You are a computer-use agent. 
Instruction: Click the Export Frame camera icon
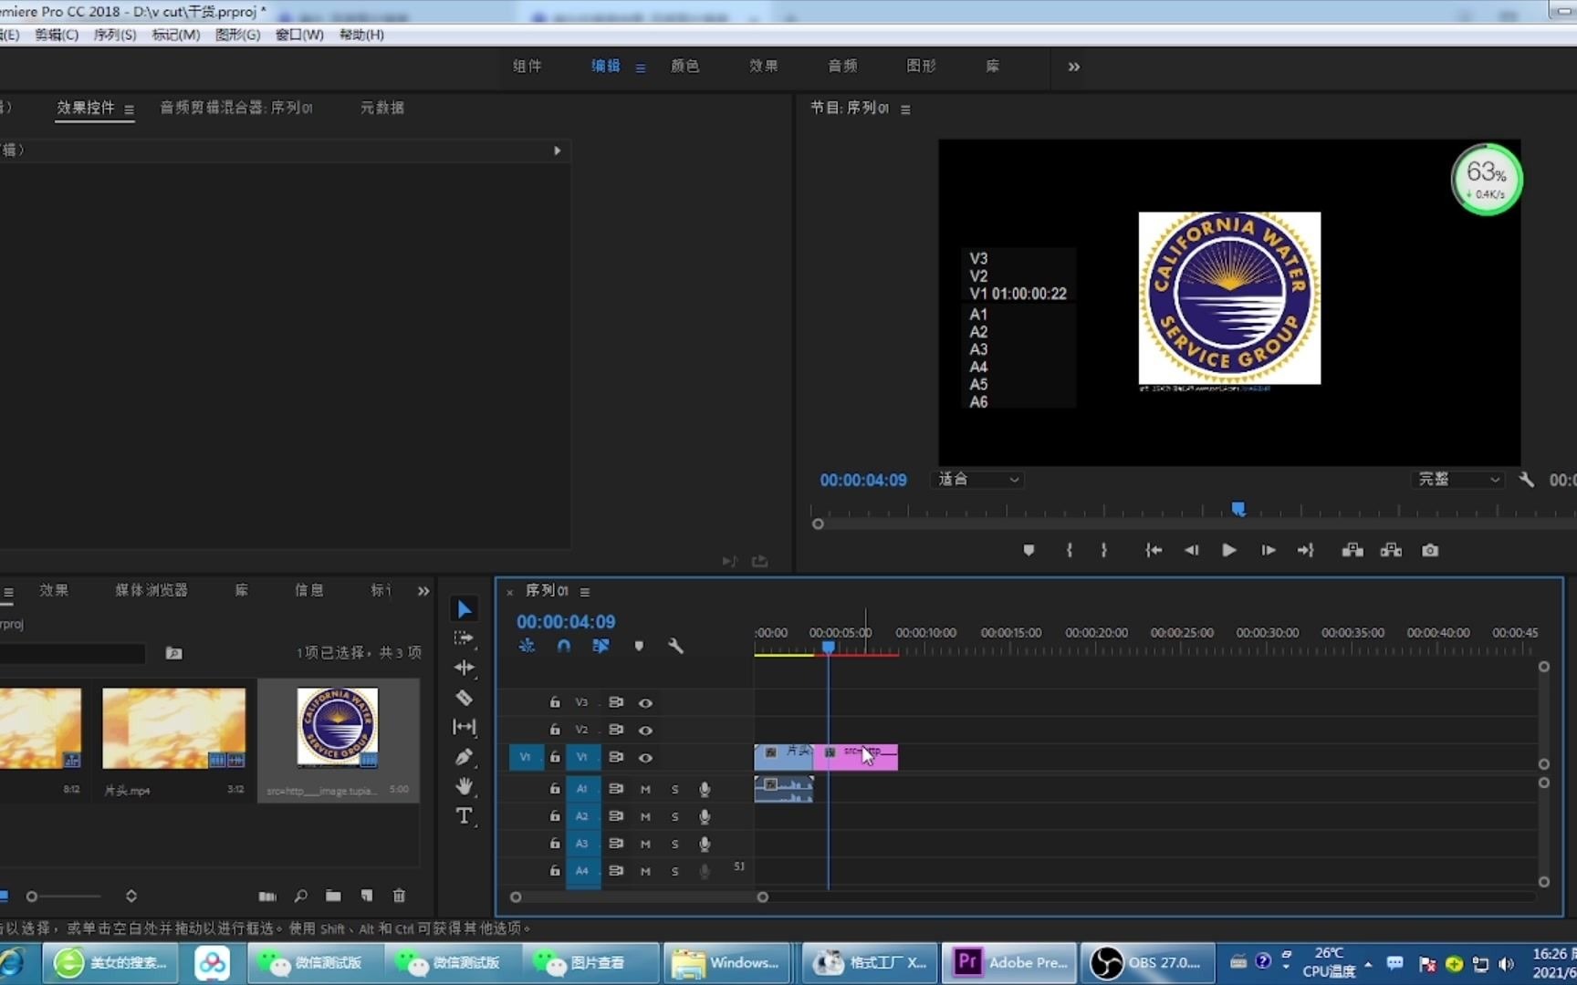(1430, 550)
